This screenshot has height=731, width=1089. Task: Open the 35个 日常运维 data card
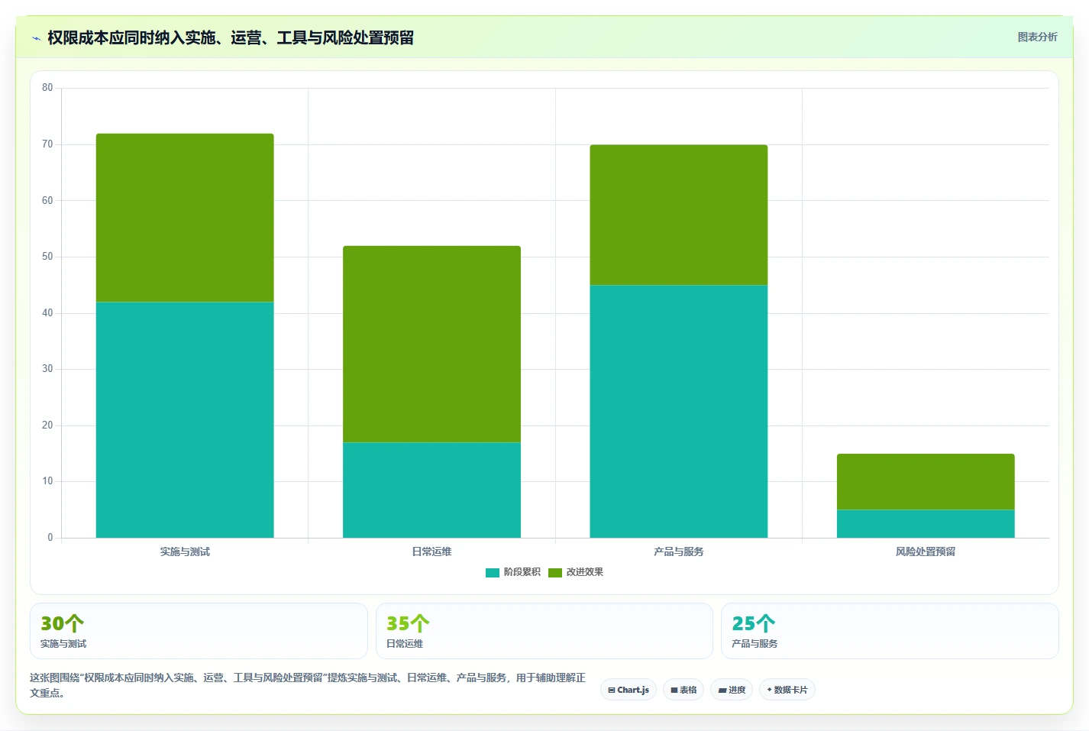point(544,631)
